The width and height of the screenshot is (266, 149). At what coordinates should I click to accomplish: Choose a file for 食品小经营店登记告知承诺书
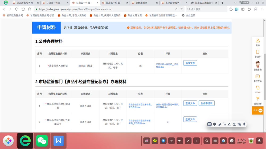[x=190, y=119]
